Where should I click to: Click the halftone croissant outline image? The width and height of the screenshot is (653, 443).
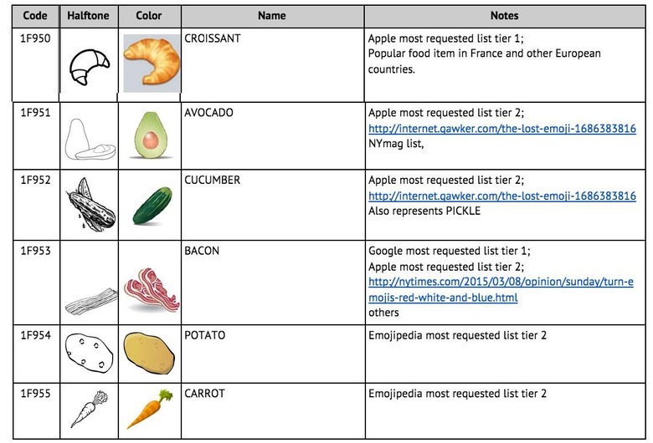click(x=89, y=67)
